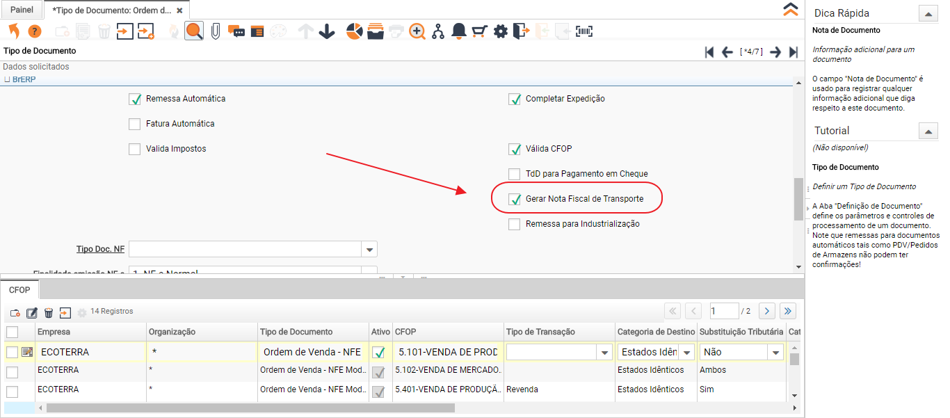This screenshot has height=418, width=950.
Task: Click the paperclip Attachment icon
Action: [x=216, y=31]
